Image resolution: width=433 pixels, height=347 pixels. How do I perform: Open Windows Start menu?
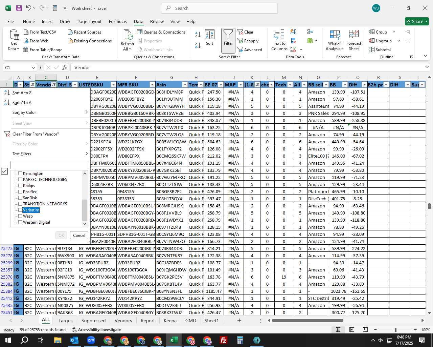(8, 340)
